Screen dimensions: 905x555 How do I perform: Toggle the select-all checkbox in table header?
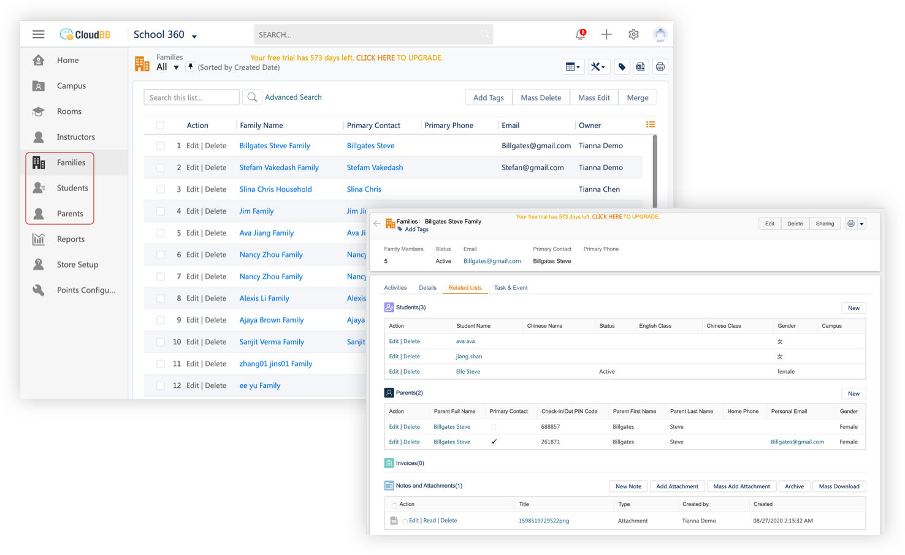coord(160,125)
